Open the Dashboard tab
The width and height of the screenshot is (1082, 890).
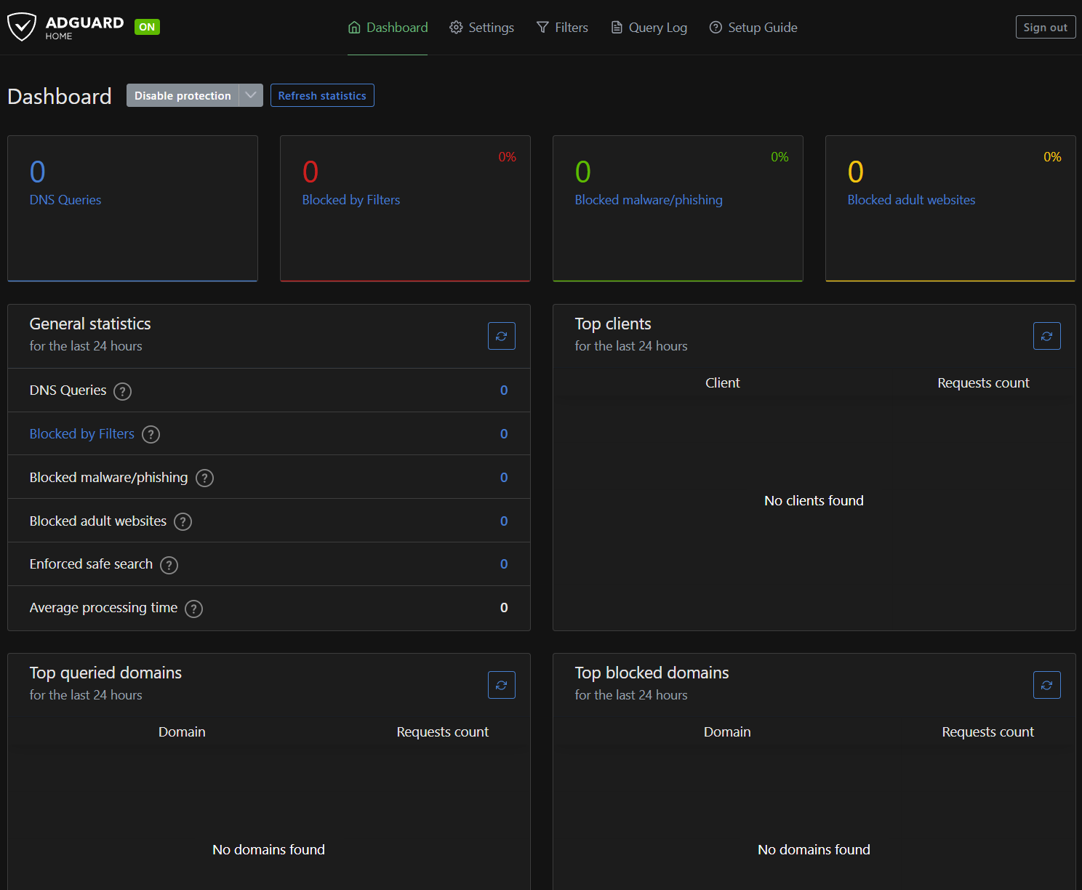point(388,28)
